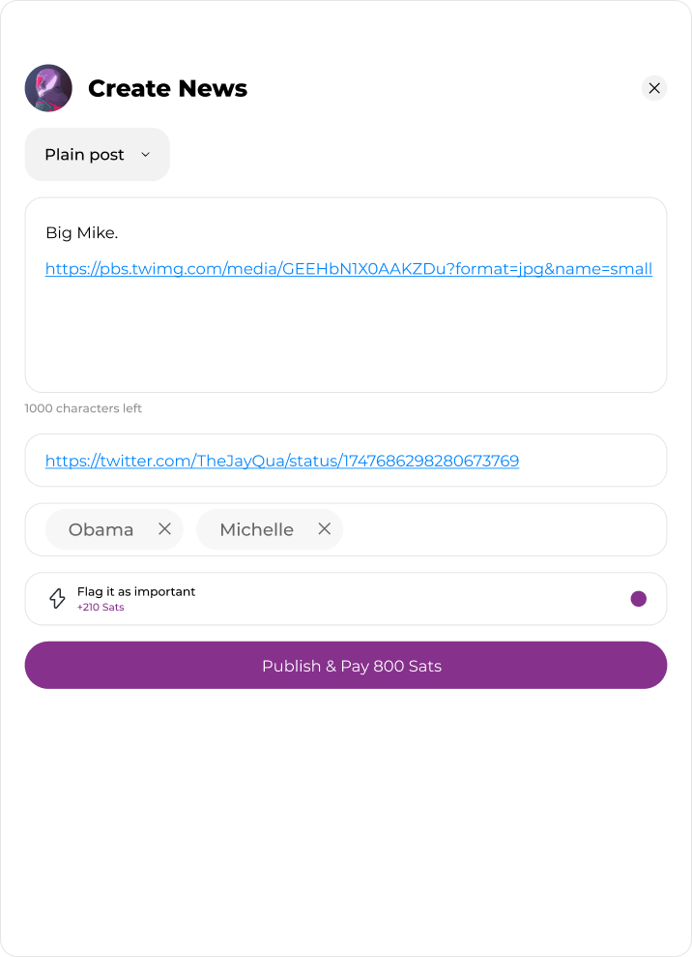Click the lightning bolt flag icon
The image size is (692, 957).
point(57,599)
